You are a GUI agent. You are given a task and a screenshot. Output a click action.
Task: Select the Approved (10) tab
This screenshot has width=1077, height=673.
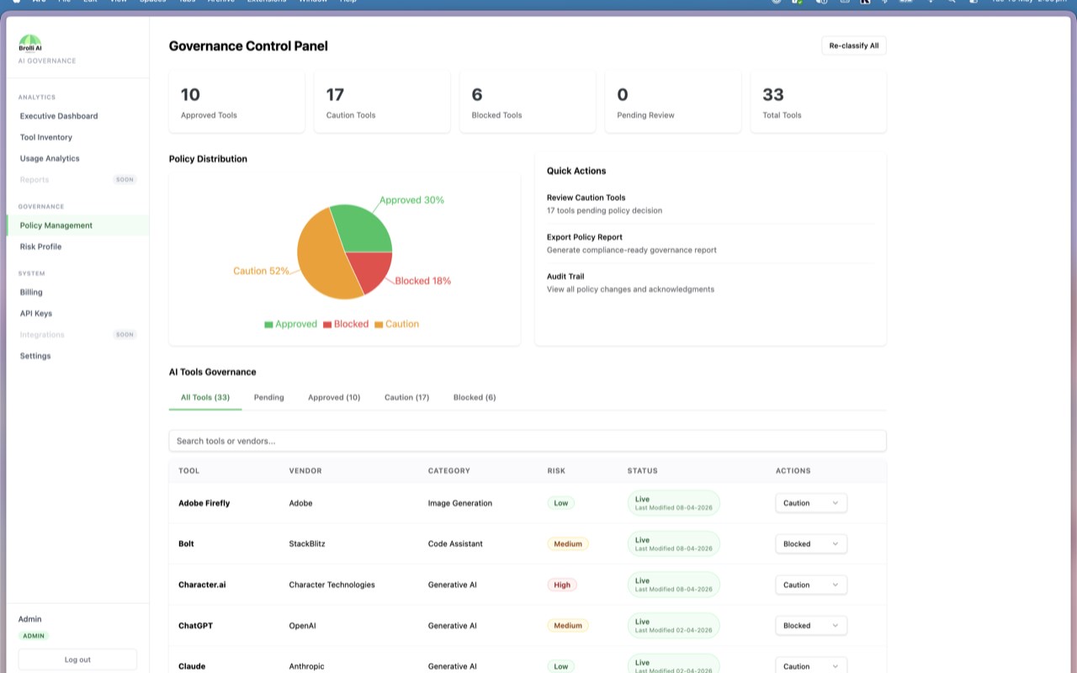[334, 397]
